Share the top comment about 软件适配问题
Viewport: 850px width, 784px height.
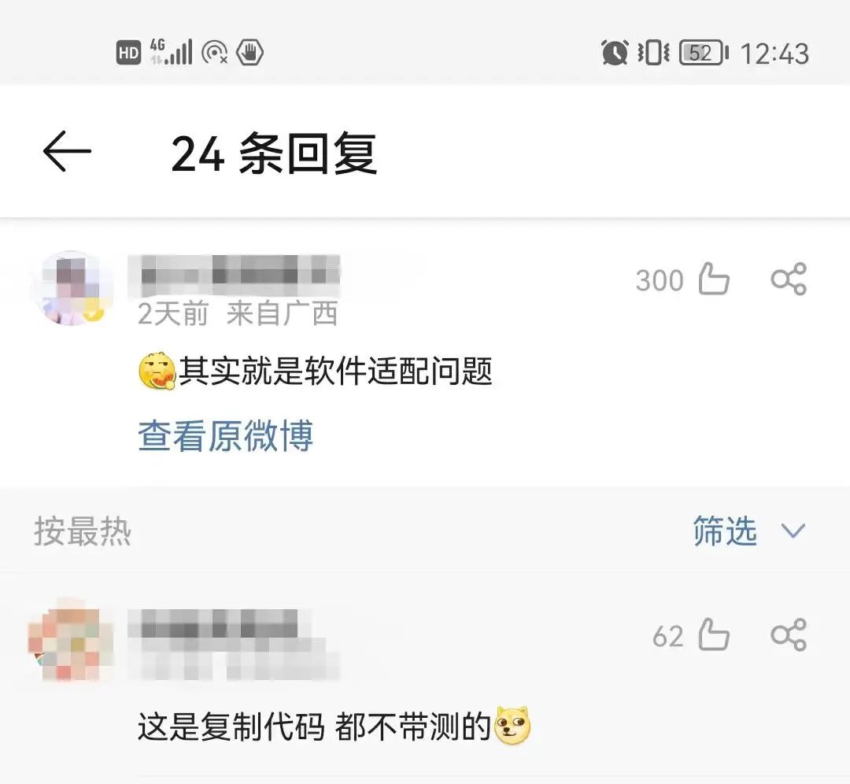(789, 279)
